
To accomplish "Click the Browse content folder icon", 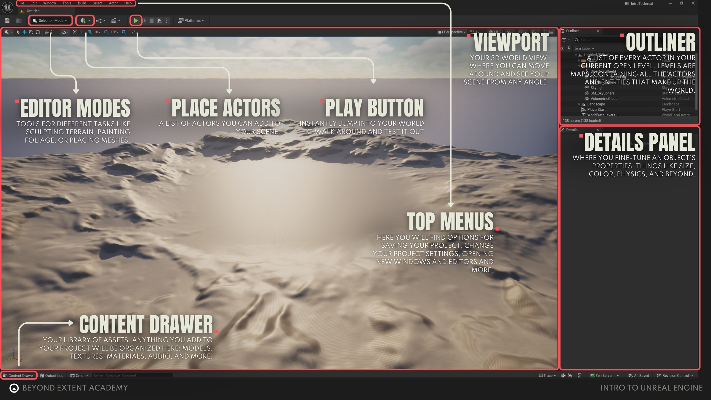I will (19, 20).
